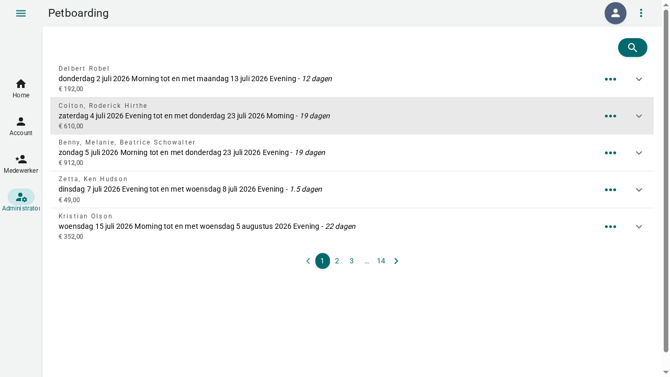Click the next page arrow
Viewport: 670px width, 377px height.
(396, 261)
